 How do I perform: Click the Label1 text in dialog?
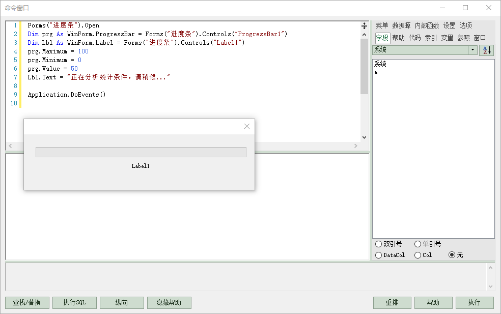(x=141, y=166)
